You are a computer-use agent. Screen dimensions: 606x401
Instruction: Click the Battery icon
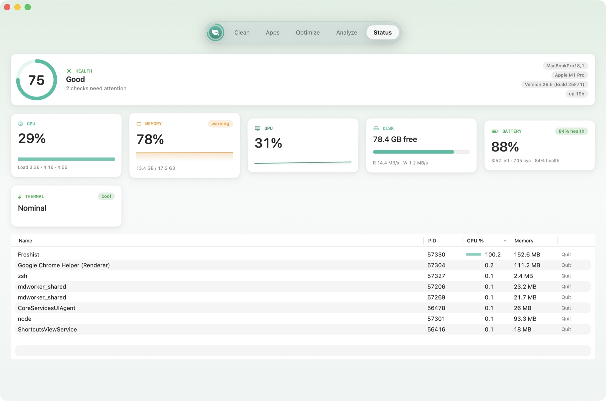[x=495, y=131]
